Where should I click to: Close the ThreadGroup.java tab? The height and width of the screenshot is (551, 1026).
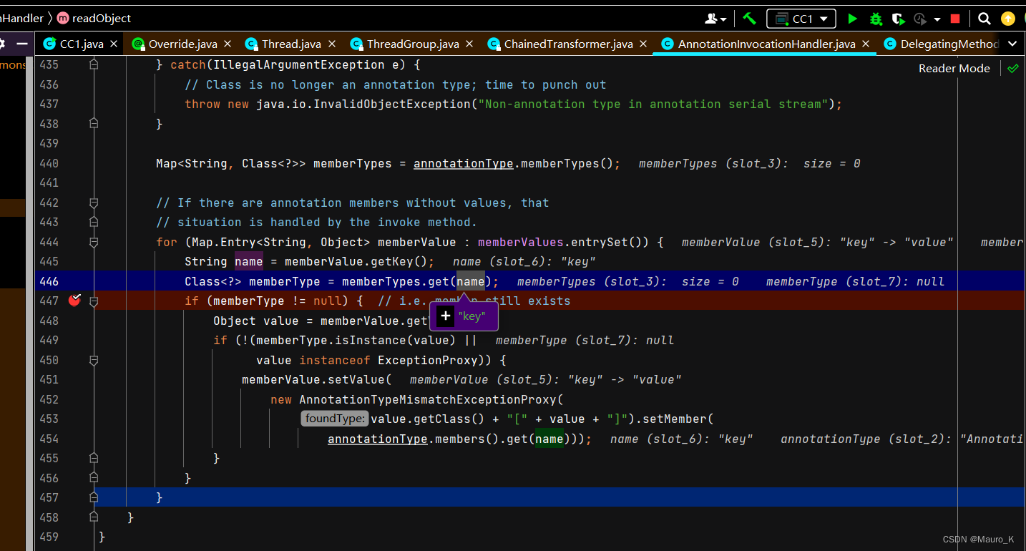click(x=470, y=44)
